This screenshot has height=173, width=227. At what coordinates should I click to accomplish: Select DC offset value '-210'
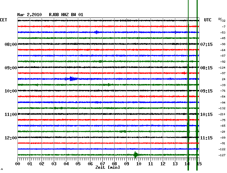(222, 114)
